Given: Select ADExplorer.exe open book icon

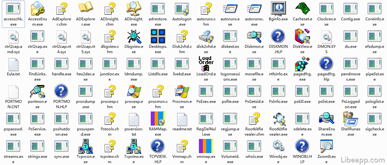Looking at the screenshot, I should coord(86,8).
